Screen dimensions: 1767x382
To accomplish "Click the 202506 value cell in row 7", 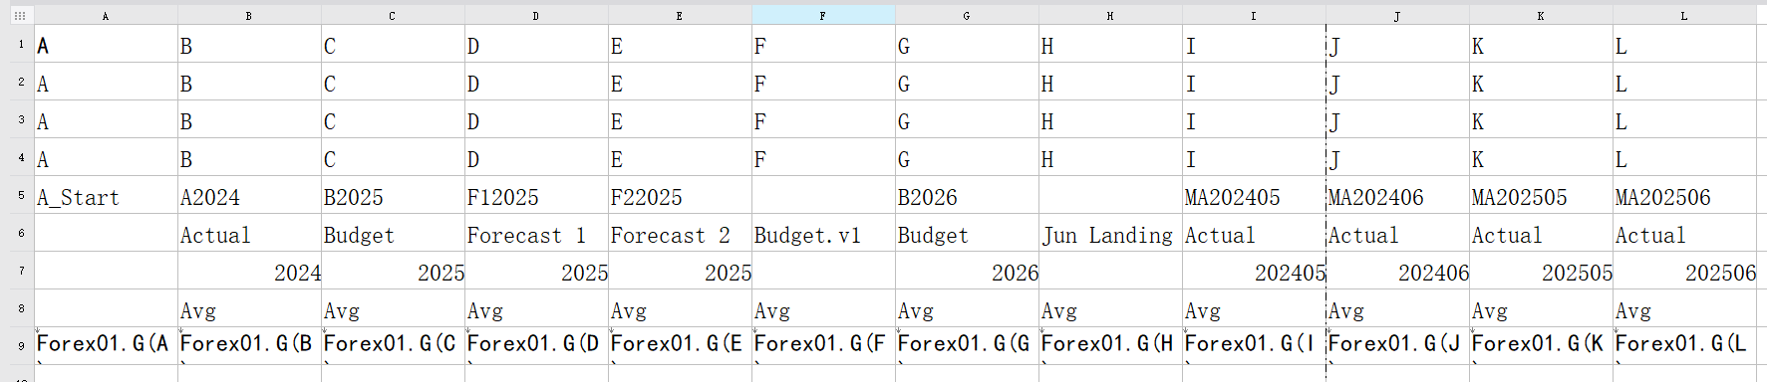I will (1684, 272).
